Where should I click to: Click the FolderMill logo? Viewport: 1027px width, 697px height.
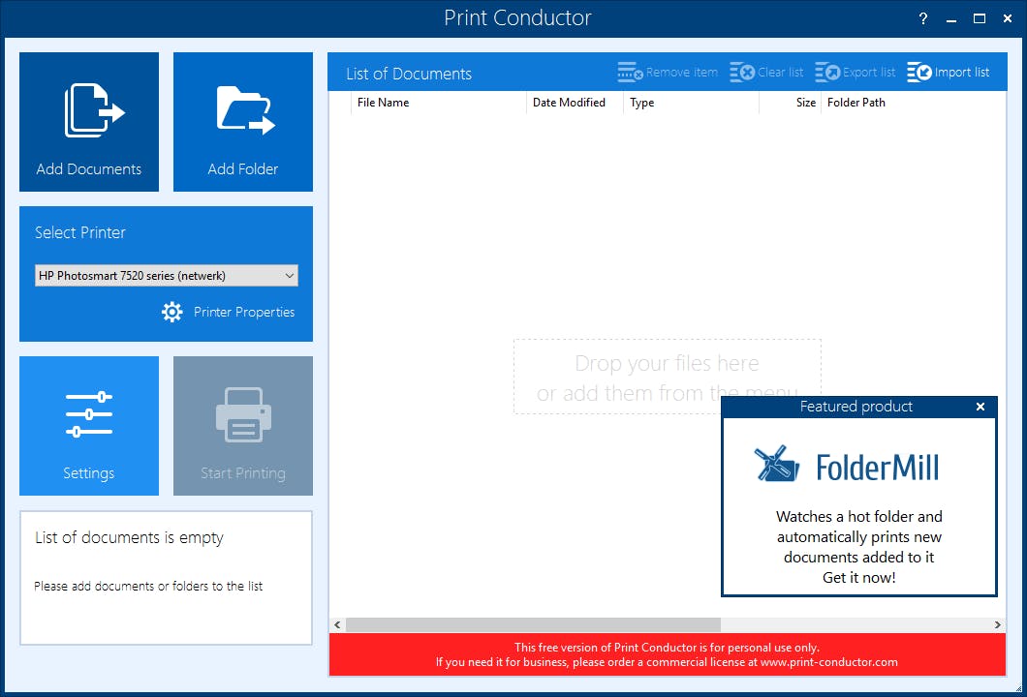click(846, 466)
